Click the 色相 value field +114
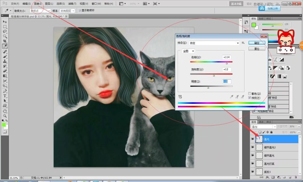Image resolution: width=303 pixels, height=182 pixels. click(x=227, y=57)
